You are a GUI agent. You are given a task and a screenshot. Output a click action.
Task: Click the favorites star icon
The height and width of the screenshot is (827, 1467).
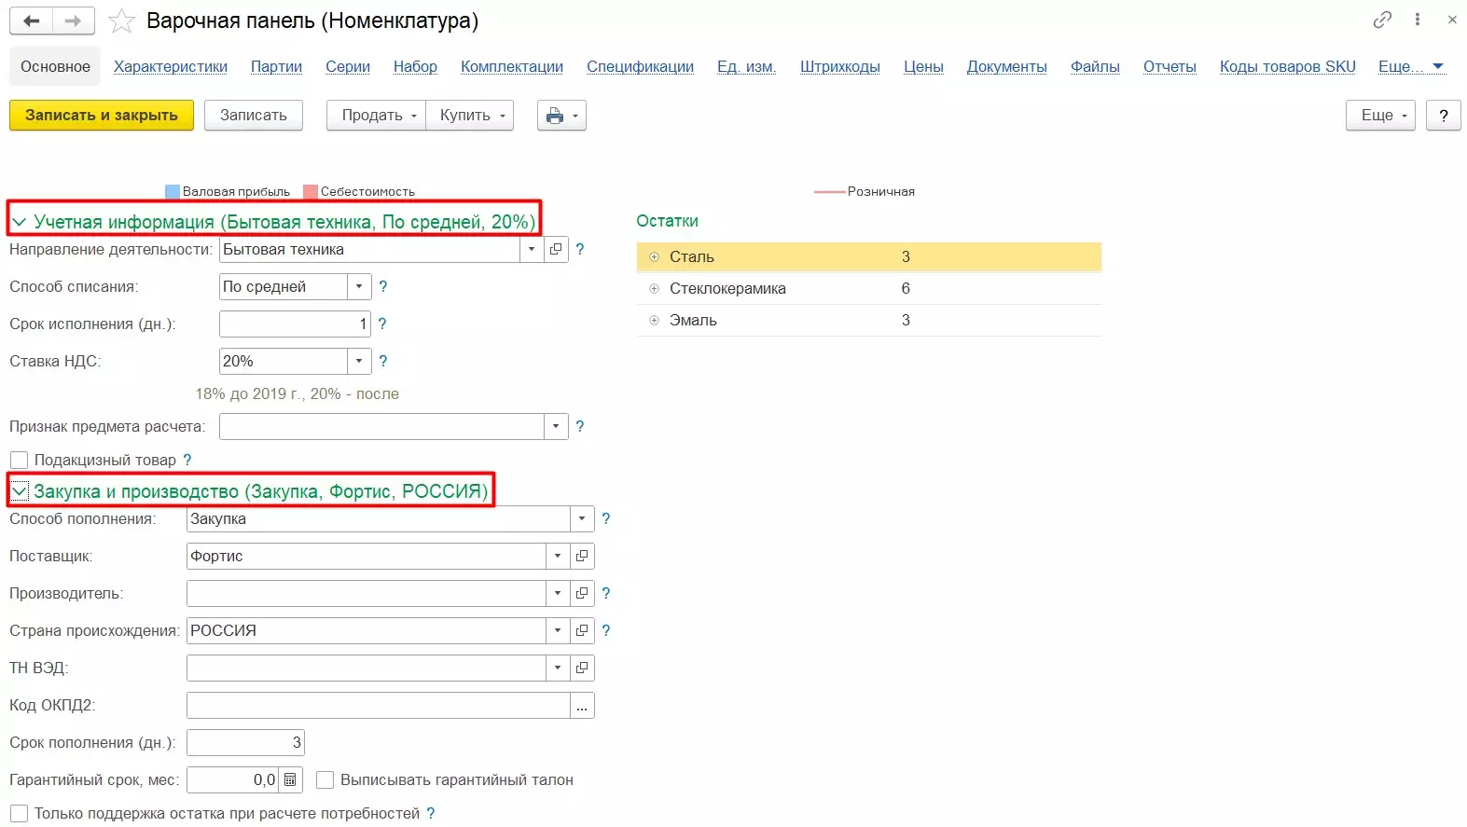(121, 21)
